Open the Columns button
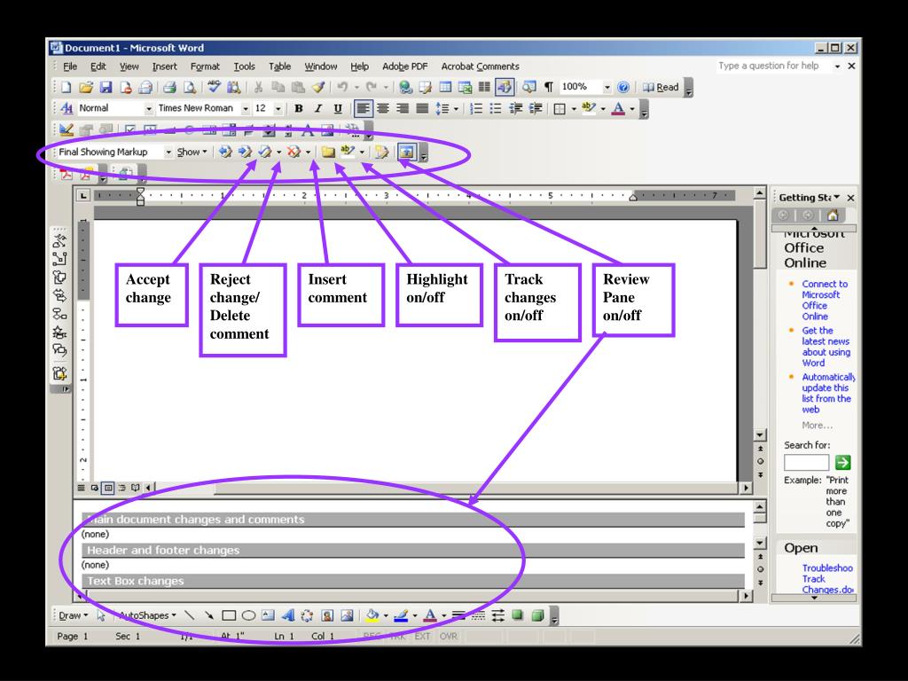Viewport: 908px width, 681px height. 484,88
